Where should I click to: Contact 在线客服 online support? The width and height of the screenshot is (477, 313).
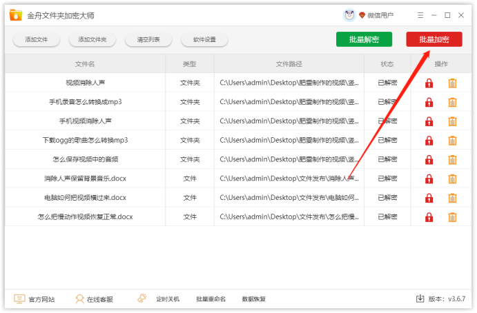[x=94, y=299]
